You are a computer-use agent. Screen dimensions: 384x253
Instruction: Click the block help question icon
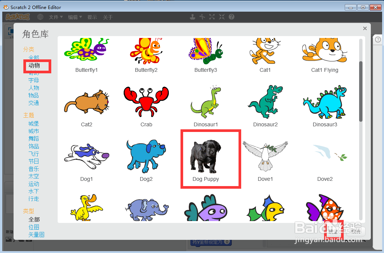pos(231,17)
